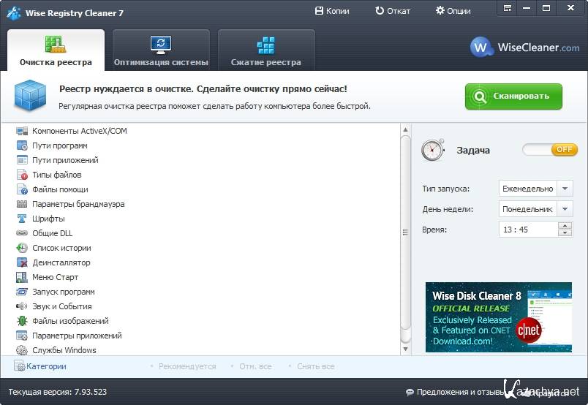Screen dimensions: 588x405
Task: Open the Копии backup option
Action: coord(331,11)
